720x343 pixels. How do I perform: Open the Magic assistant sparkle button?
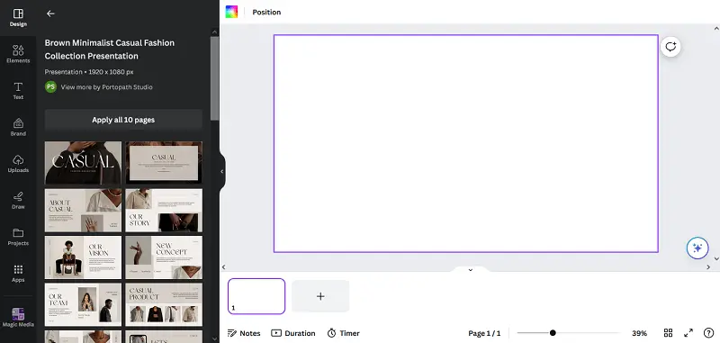click(x=697, y=248)
